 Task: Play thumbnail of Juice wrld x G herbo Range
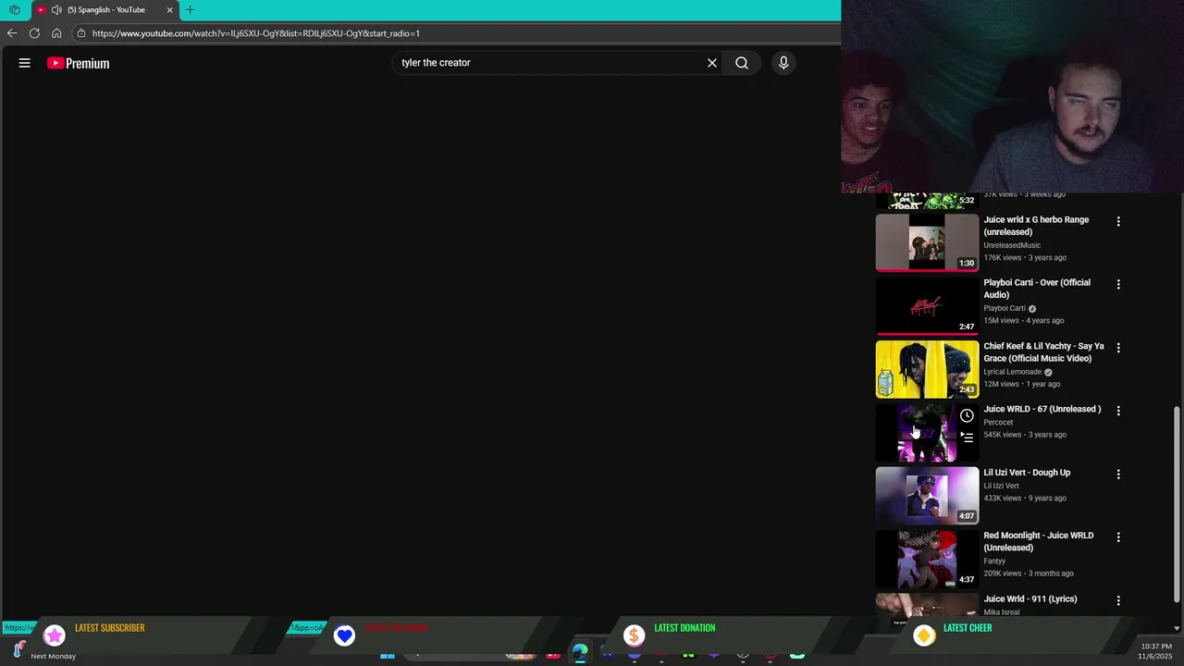[x=927, y=242]
